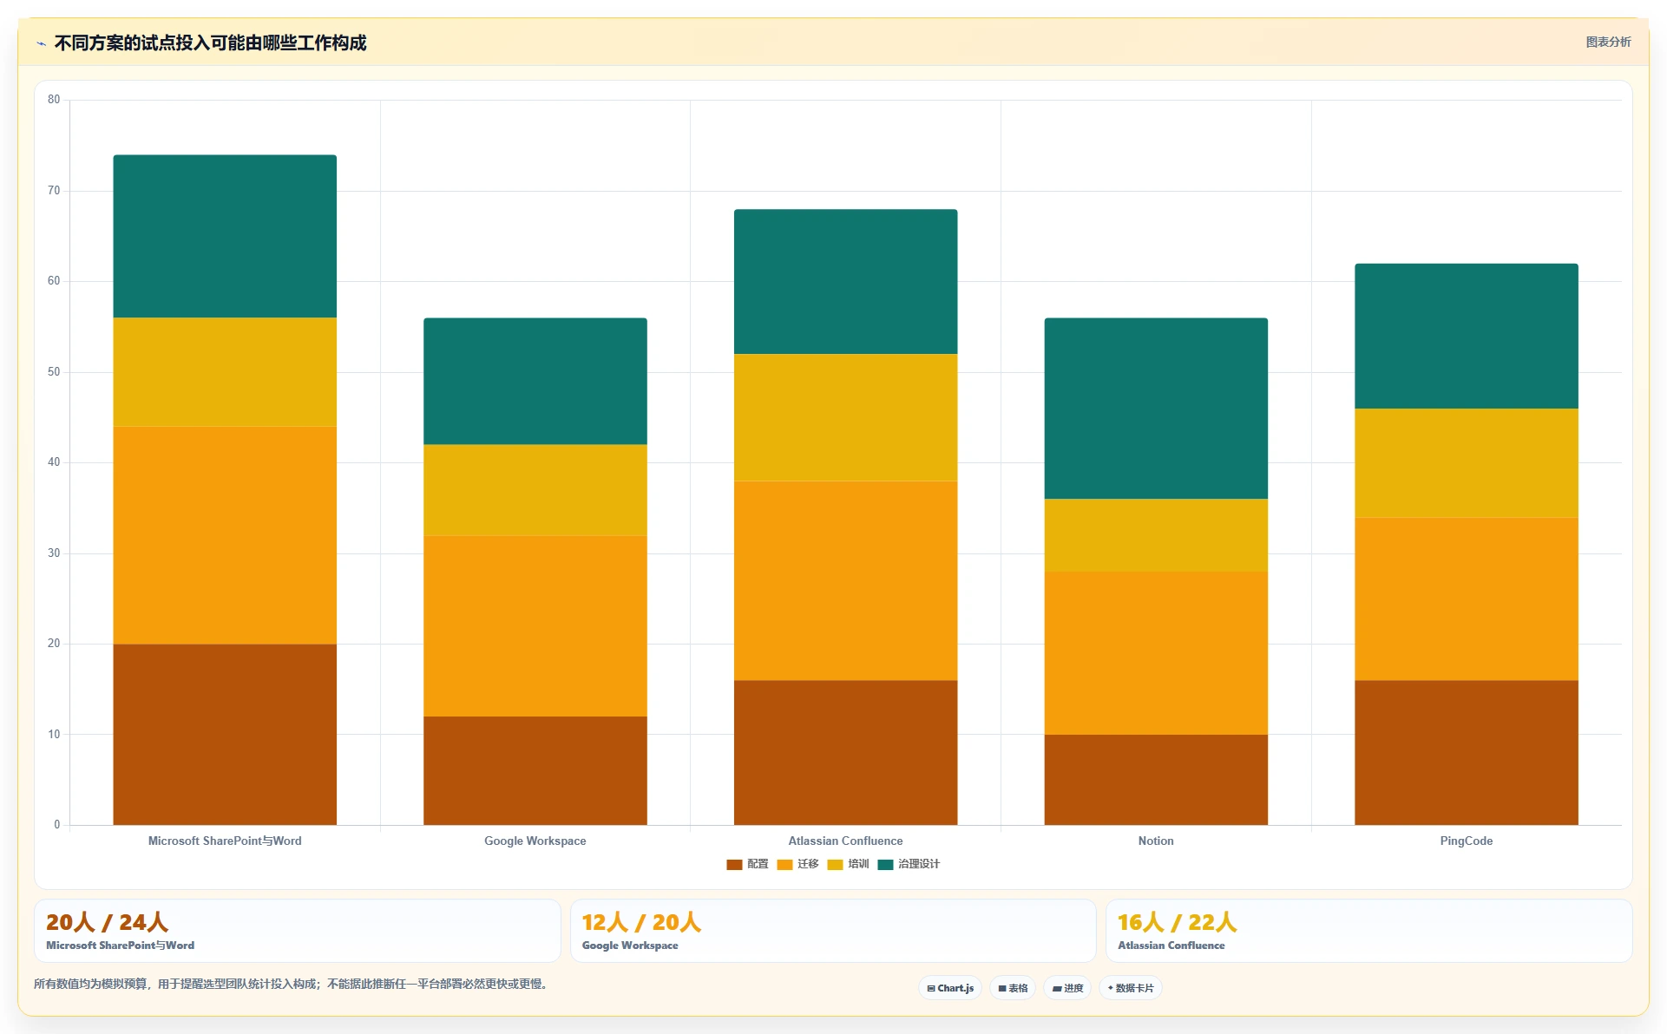
Task: Toggle the 培训 legend series
Action: 849,864
